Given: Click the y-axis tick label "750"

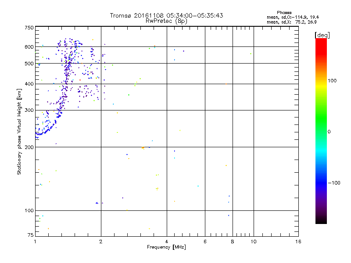Looking at the screenshot, I should coord(29,28).
